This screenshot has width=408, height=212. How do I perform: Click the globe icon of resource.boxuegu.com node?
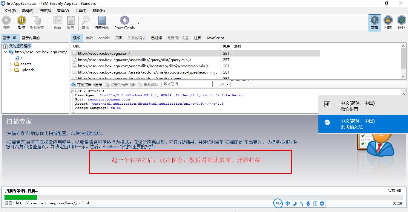coord(11,52)
